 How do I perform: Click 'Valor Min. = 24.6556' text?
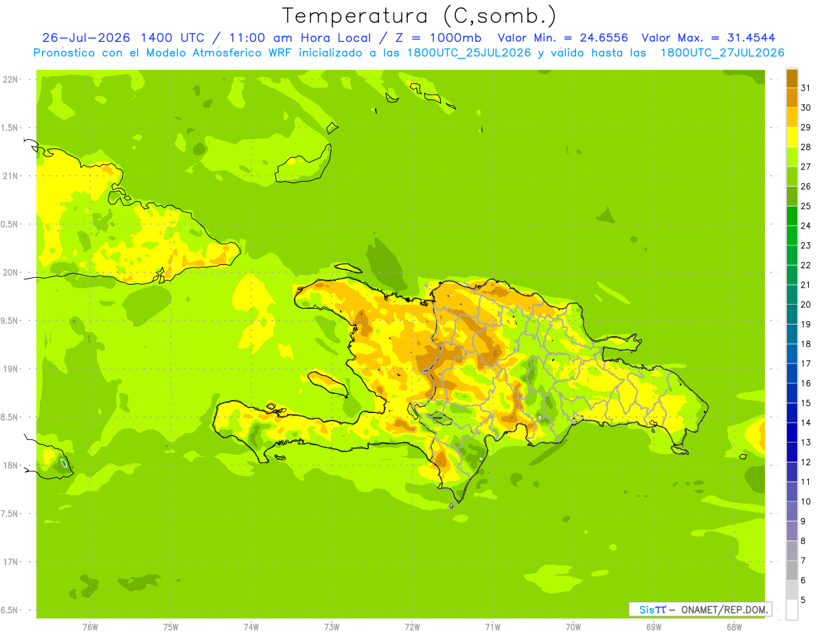click(x=562, y=38)
